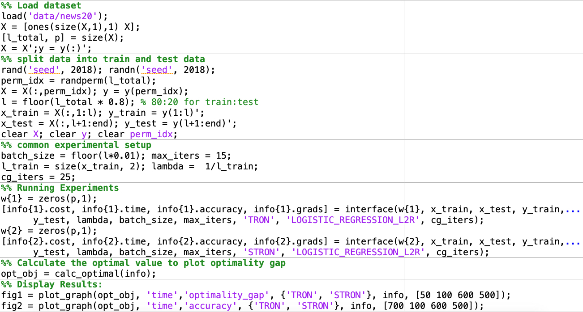
Task: Click line continuation dots on the info{1} line
Action: click(573, 210)
